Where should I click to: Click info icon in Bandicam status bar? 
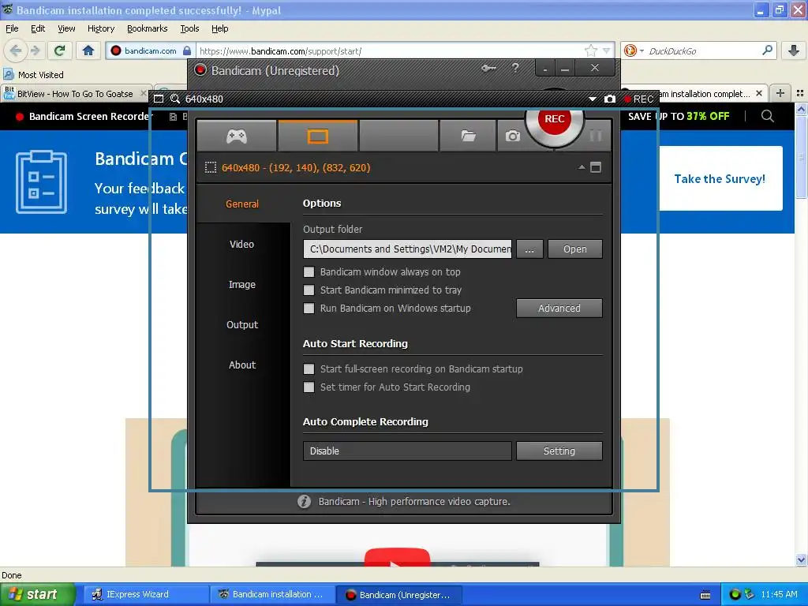pyautogui.click(x=304, y=501)
